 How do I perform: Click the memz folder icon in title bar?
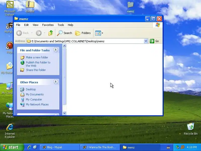[16, 19]
